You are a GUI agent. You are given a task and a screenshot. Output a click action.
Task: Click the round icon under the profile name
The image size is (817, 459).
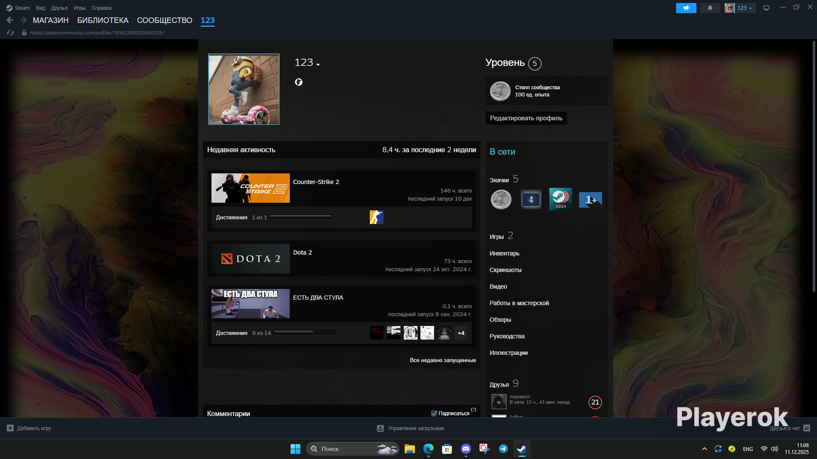pyautogui.click(x=299, y=82)
